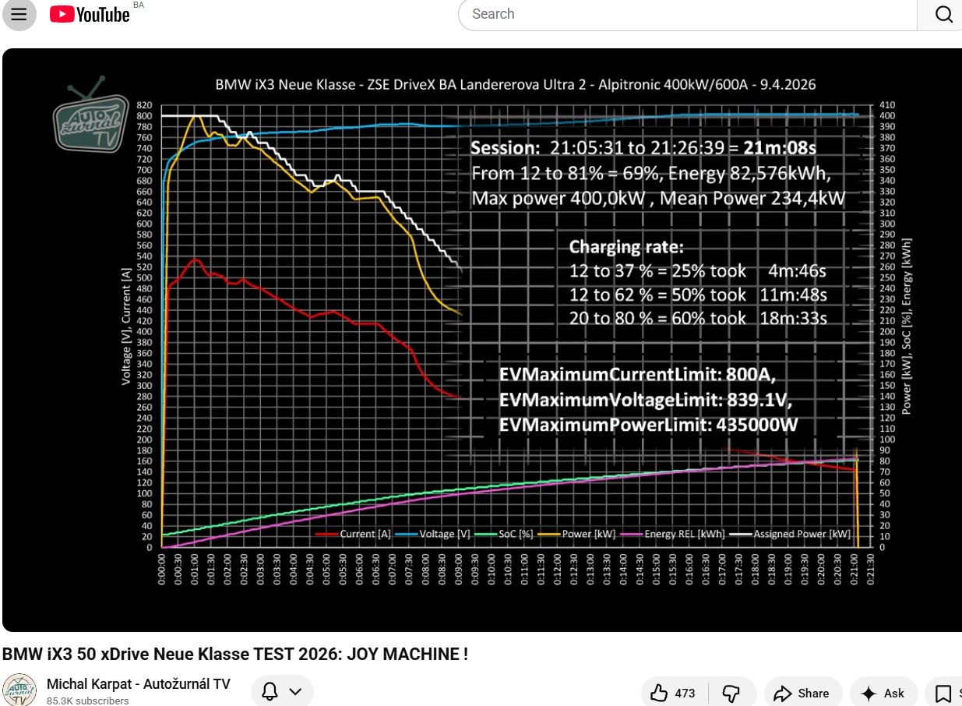Click the video title text
Image resolution: width=962 pixels, height=706 pixels.
(235, 654)
